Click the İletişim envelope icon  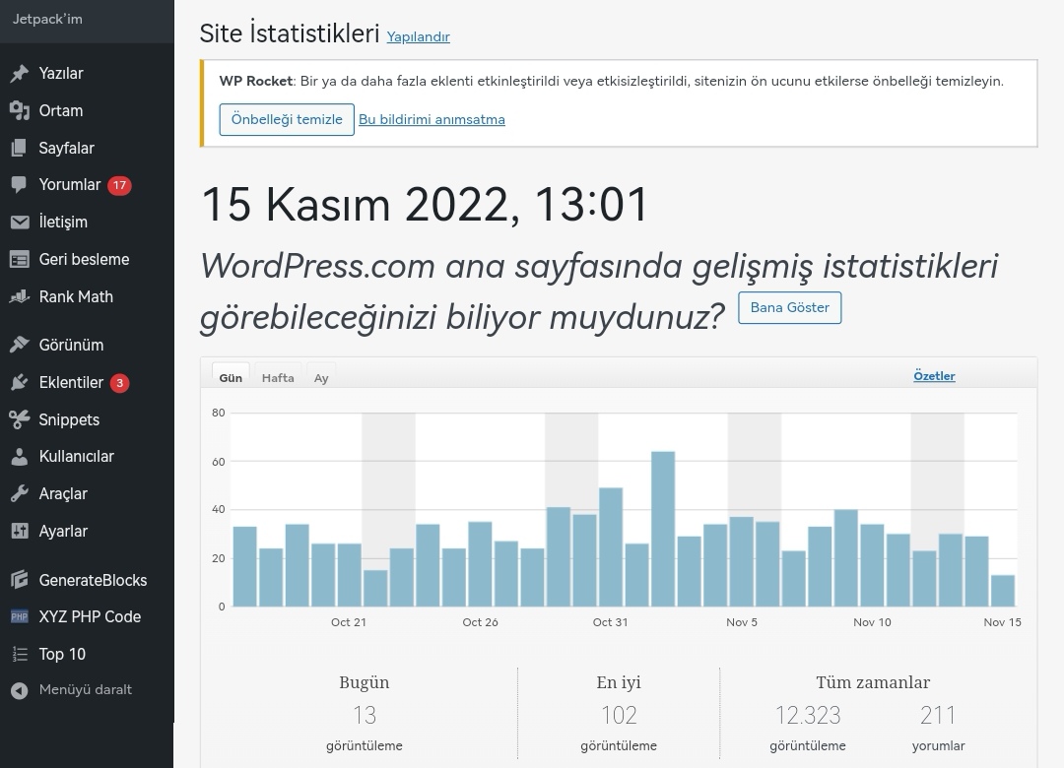coord(20,222)
